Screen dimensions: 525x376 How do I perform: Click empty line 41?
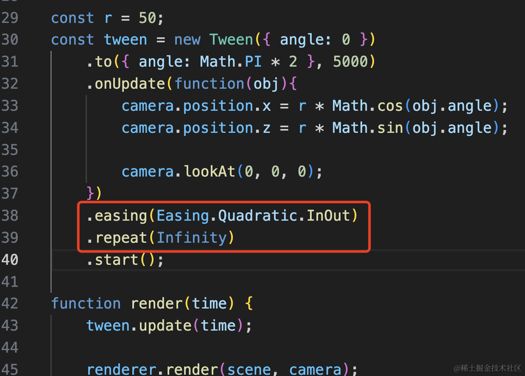(271, 281)
